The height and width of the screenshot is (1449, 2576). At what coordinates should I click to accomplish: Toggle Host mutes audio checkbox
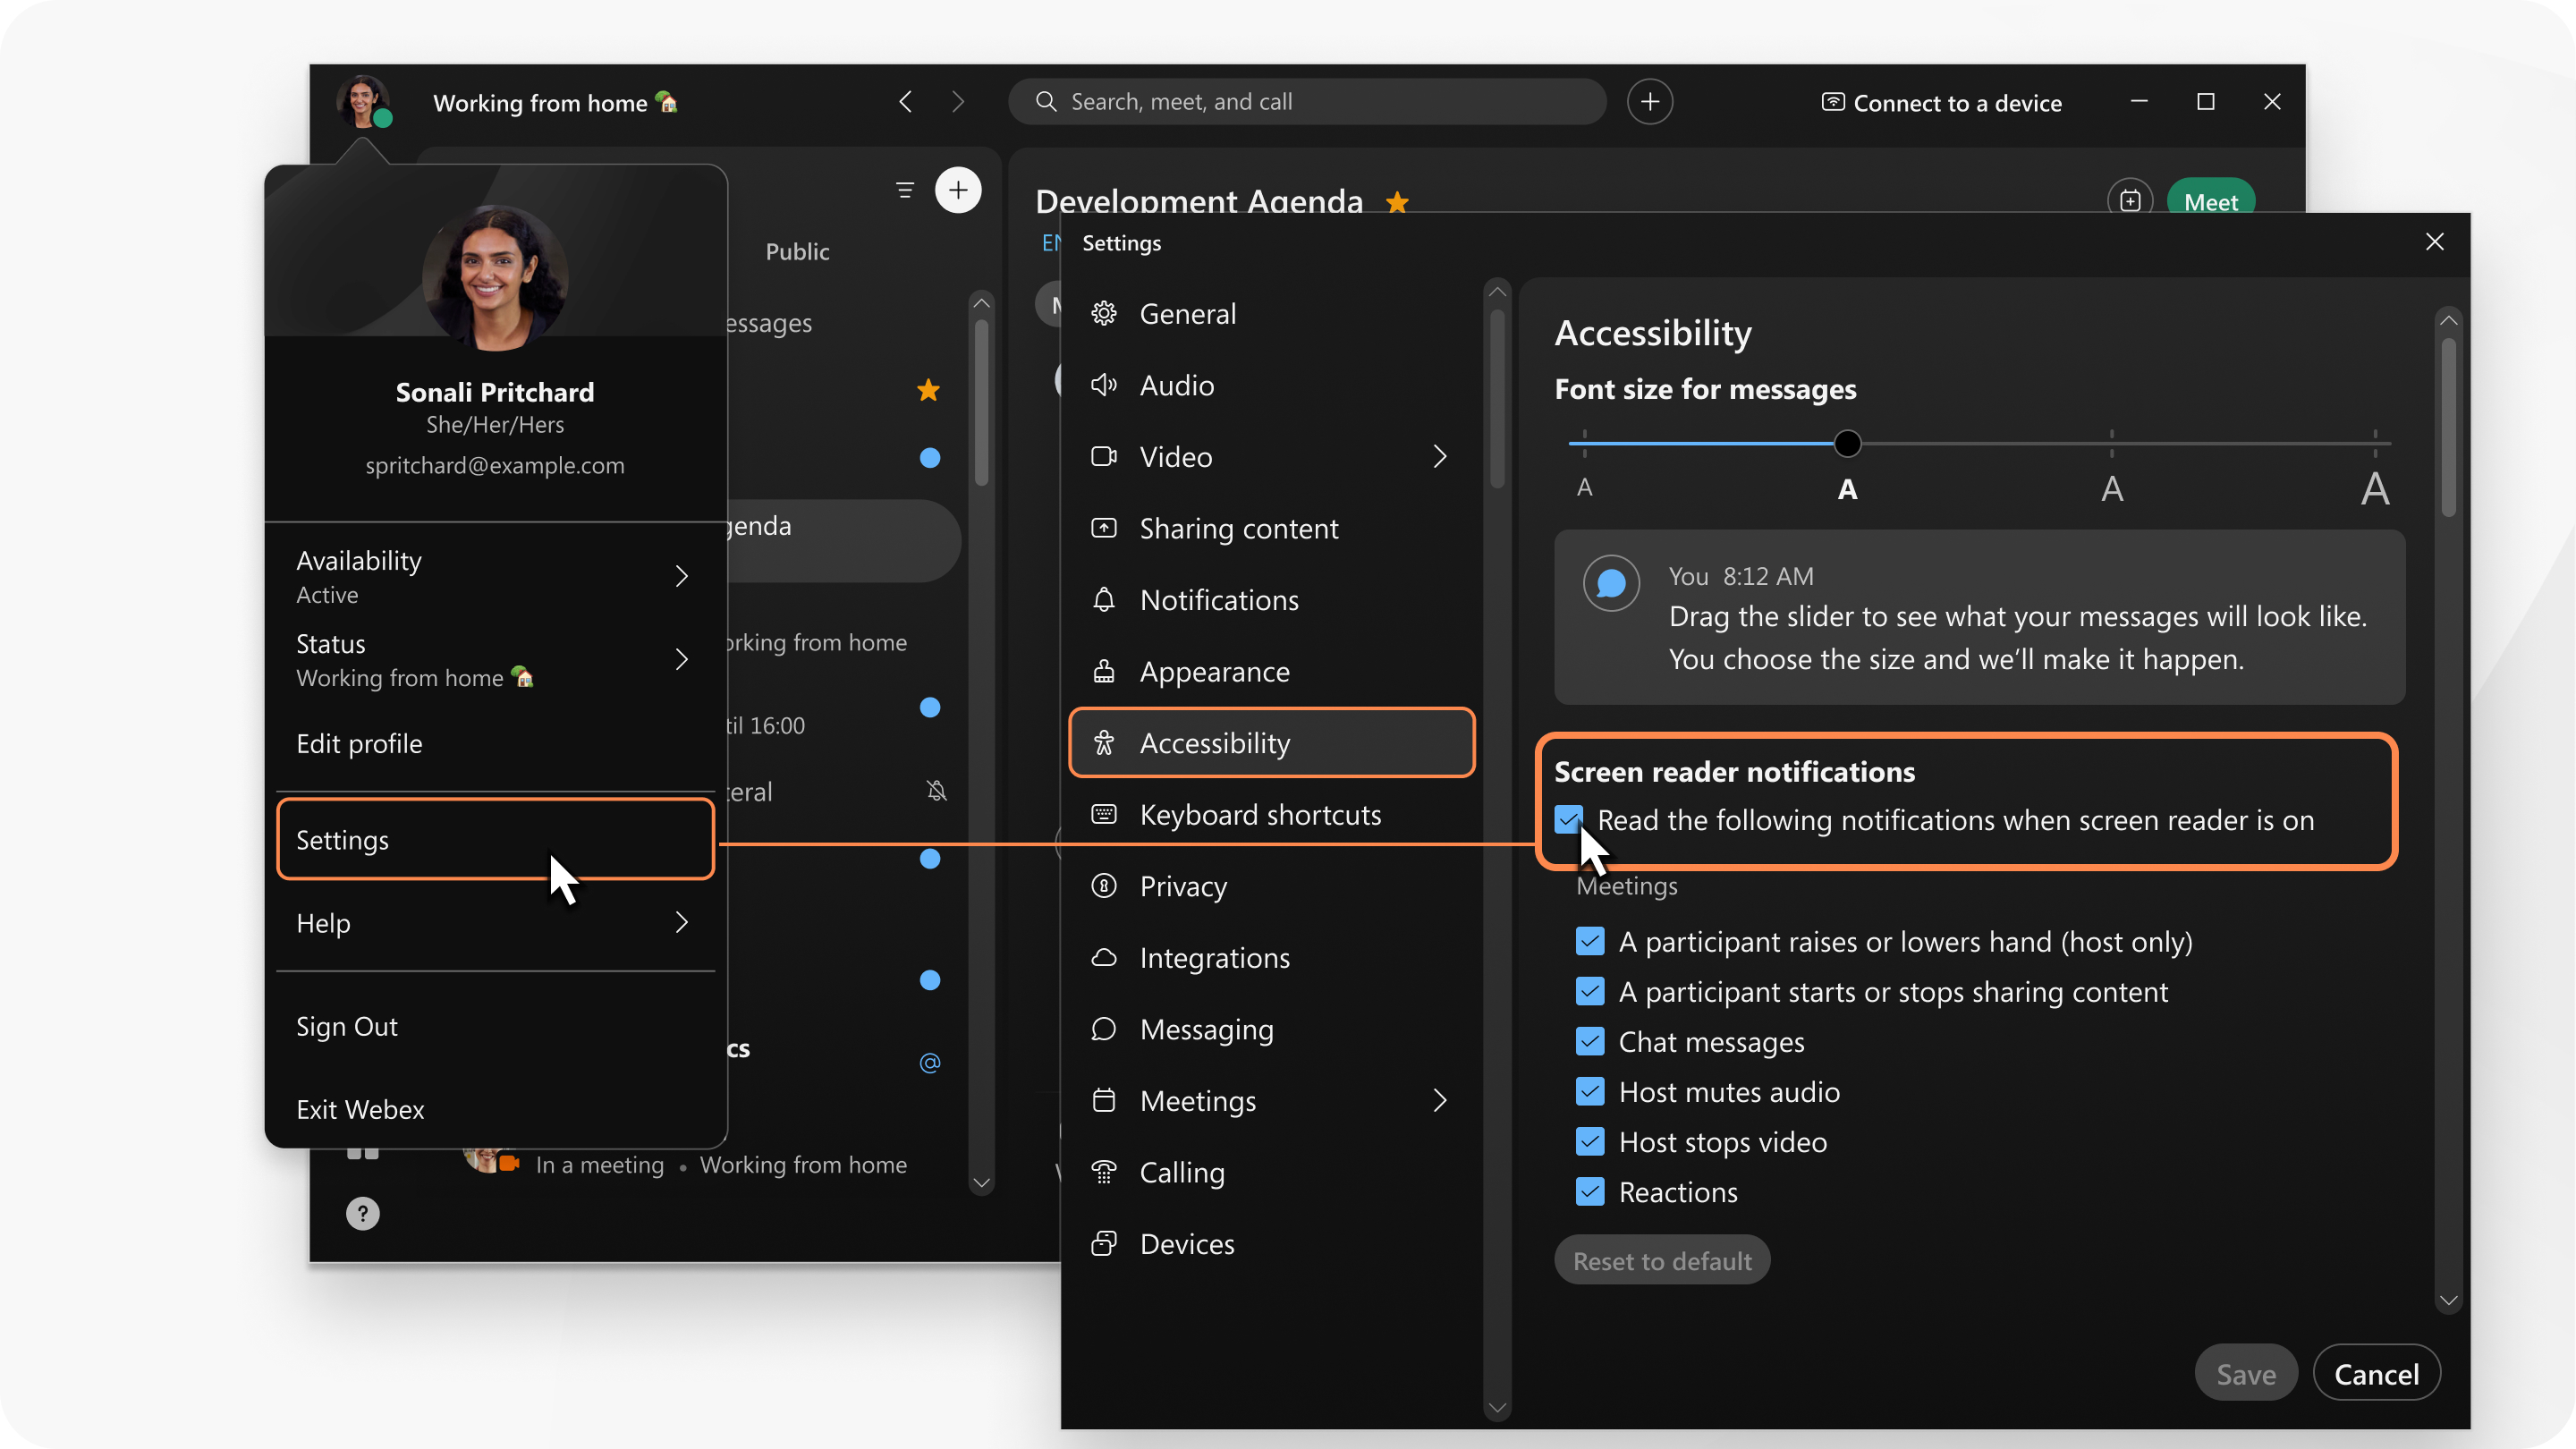(1589, 1092)
